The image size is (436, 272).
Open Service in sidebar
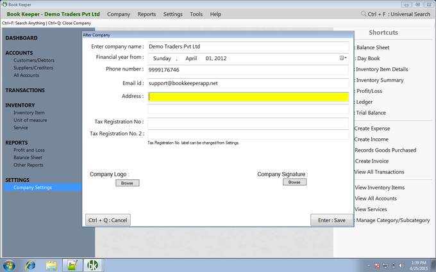point(21,127)
